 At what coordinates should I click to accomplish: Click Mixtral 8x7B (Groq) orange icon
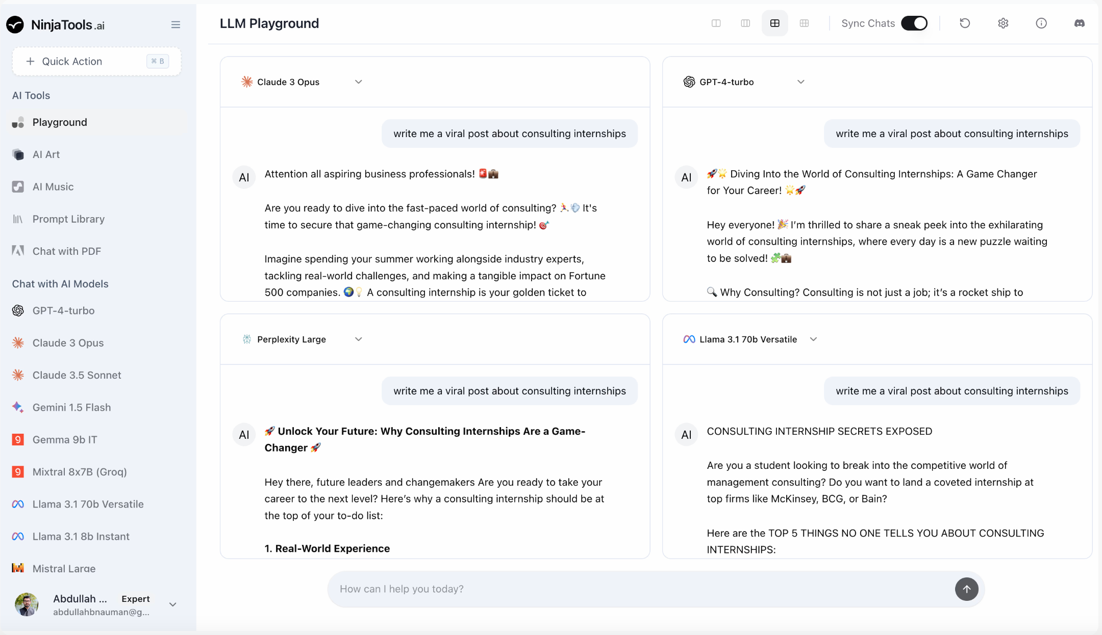18,472
